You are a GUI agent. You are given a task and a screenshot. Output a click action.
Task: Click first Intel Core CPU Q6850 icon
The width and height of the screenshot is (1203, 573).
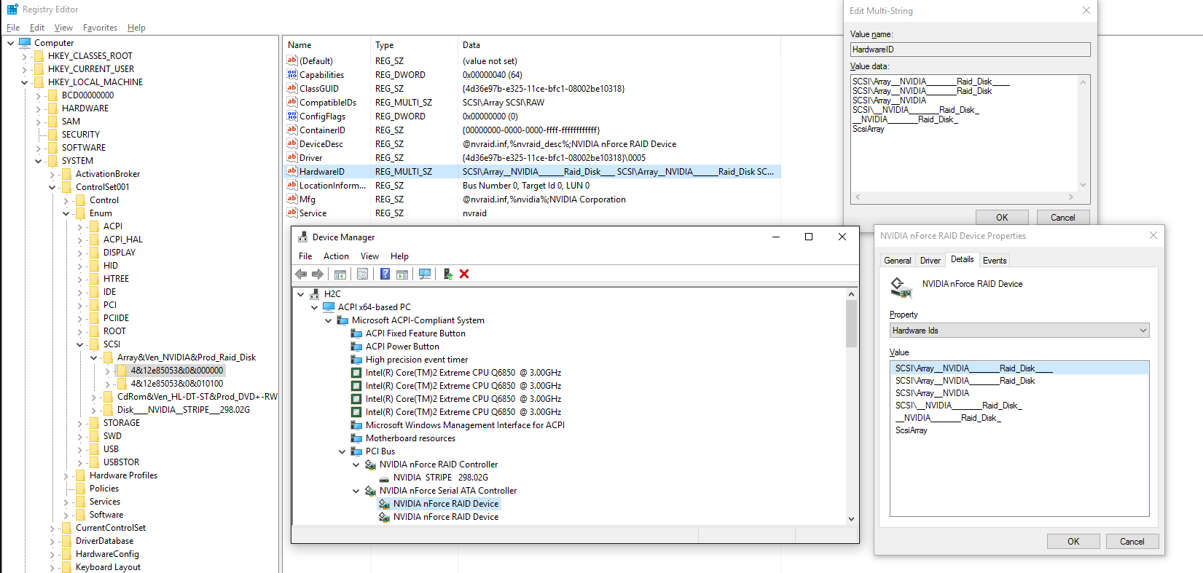click(x=356, y=373)
